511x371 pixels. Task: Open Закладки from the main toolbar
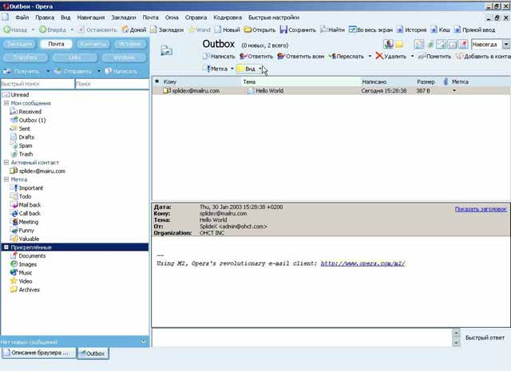point(167,30)
